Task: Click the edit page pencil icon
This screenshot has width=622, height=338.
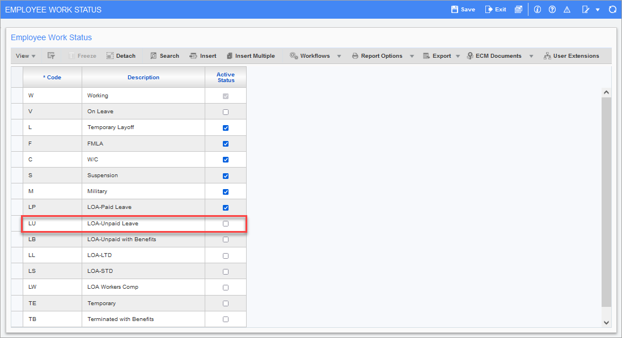Action: pos(586,10)
